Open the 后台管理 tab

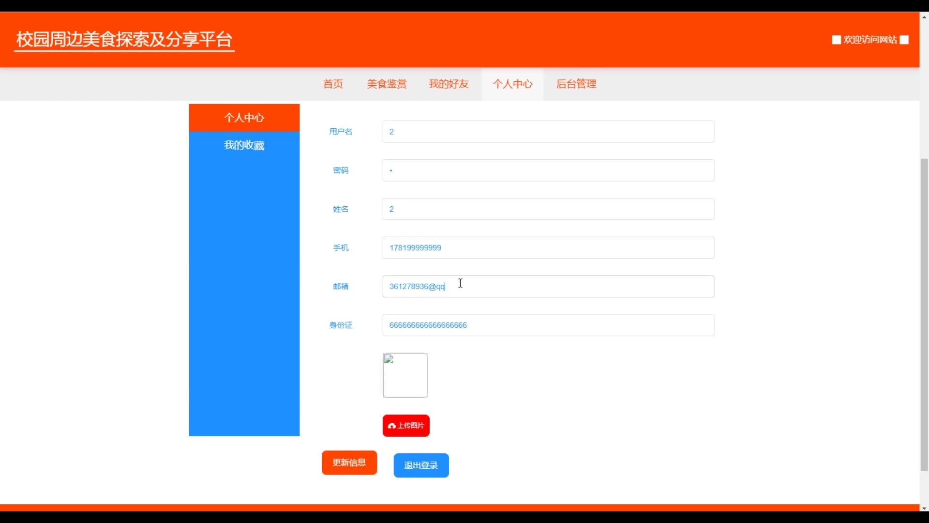coord(576,84)
